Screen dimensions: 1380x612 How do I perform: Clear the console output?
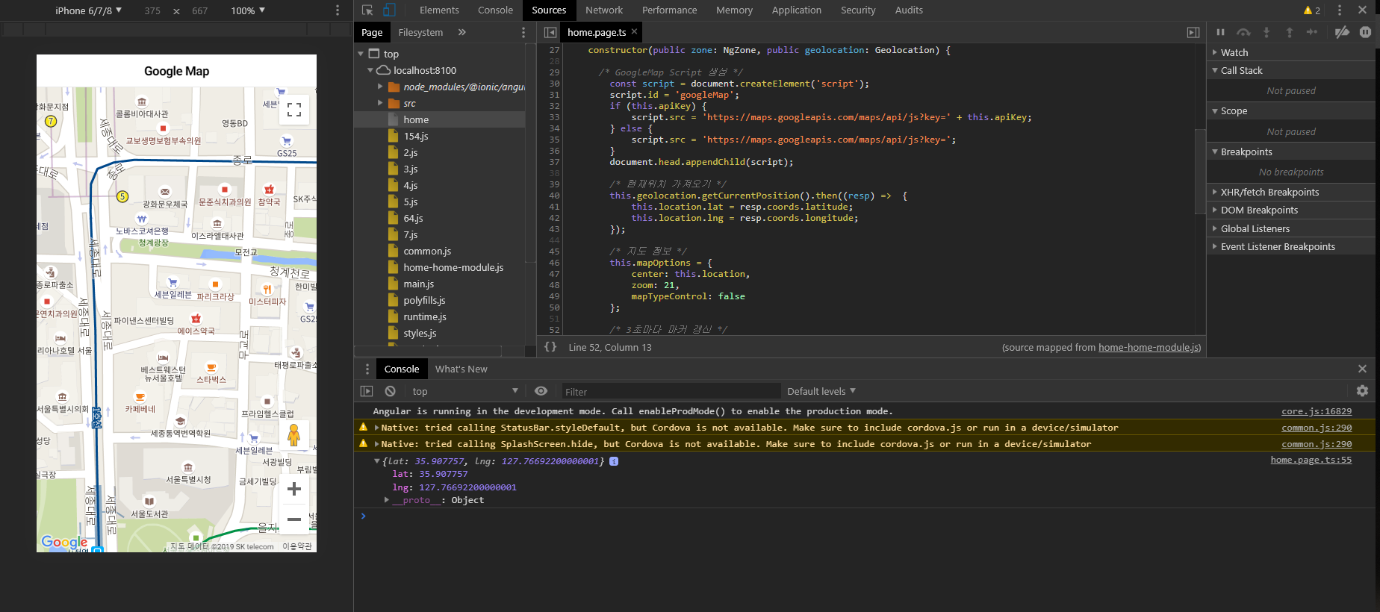pos(390,391)
